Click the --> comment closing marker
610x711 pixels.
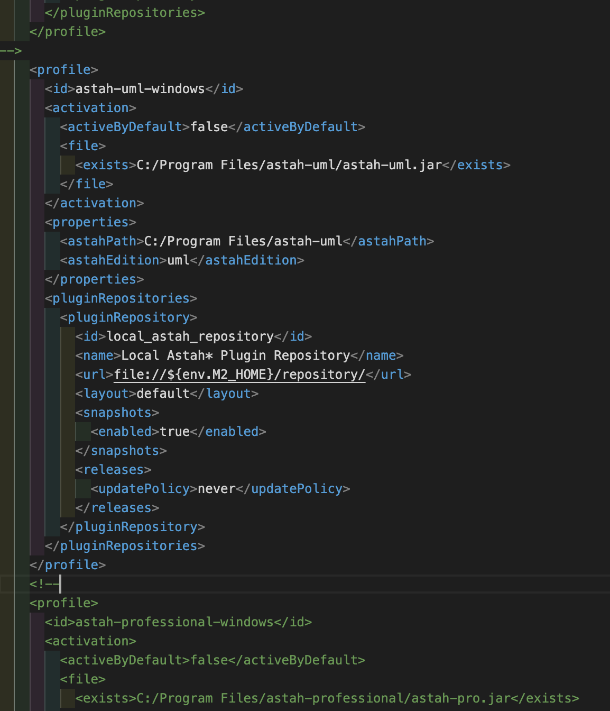point(11,51)
